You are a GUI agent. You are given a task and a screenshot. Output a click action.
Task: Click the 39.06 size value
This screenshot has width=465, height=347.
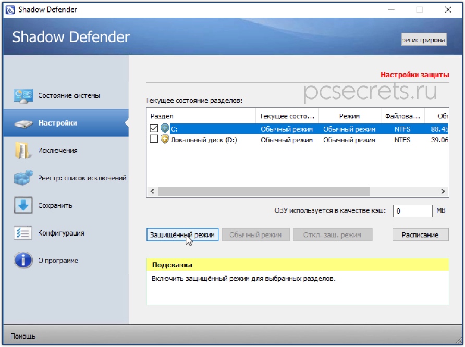click(439, 140)
